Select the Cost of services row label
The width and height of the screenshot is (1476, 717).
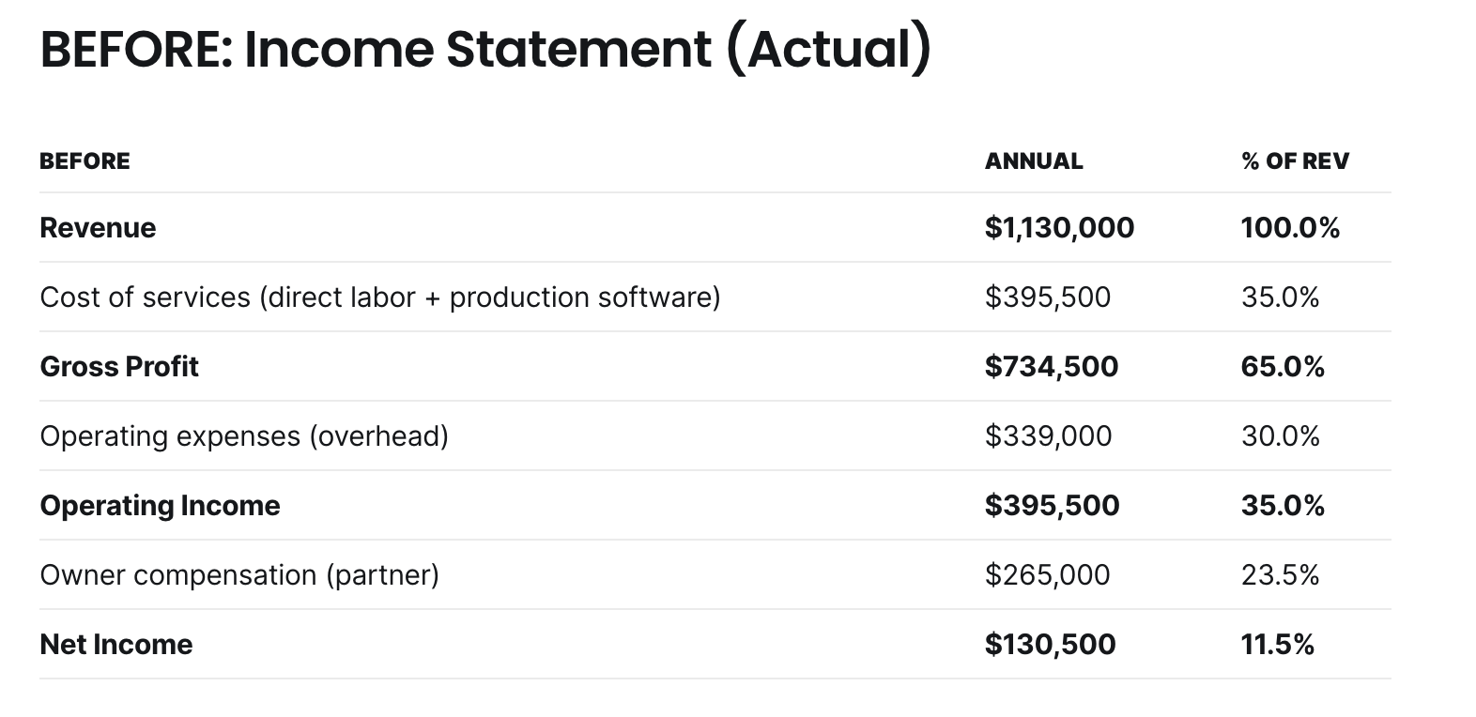[x=379, y=297]
